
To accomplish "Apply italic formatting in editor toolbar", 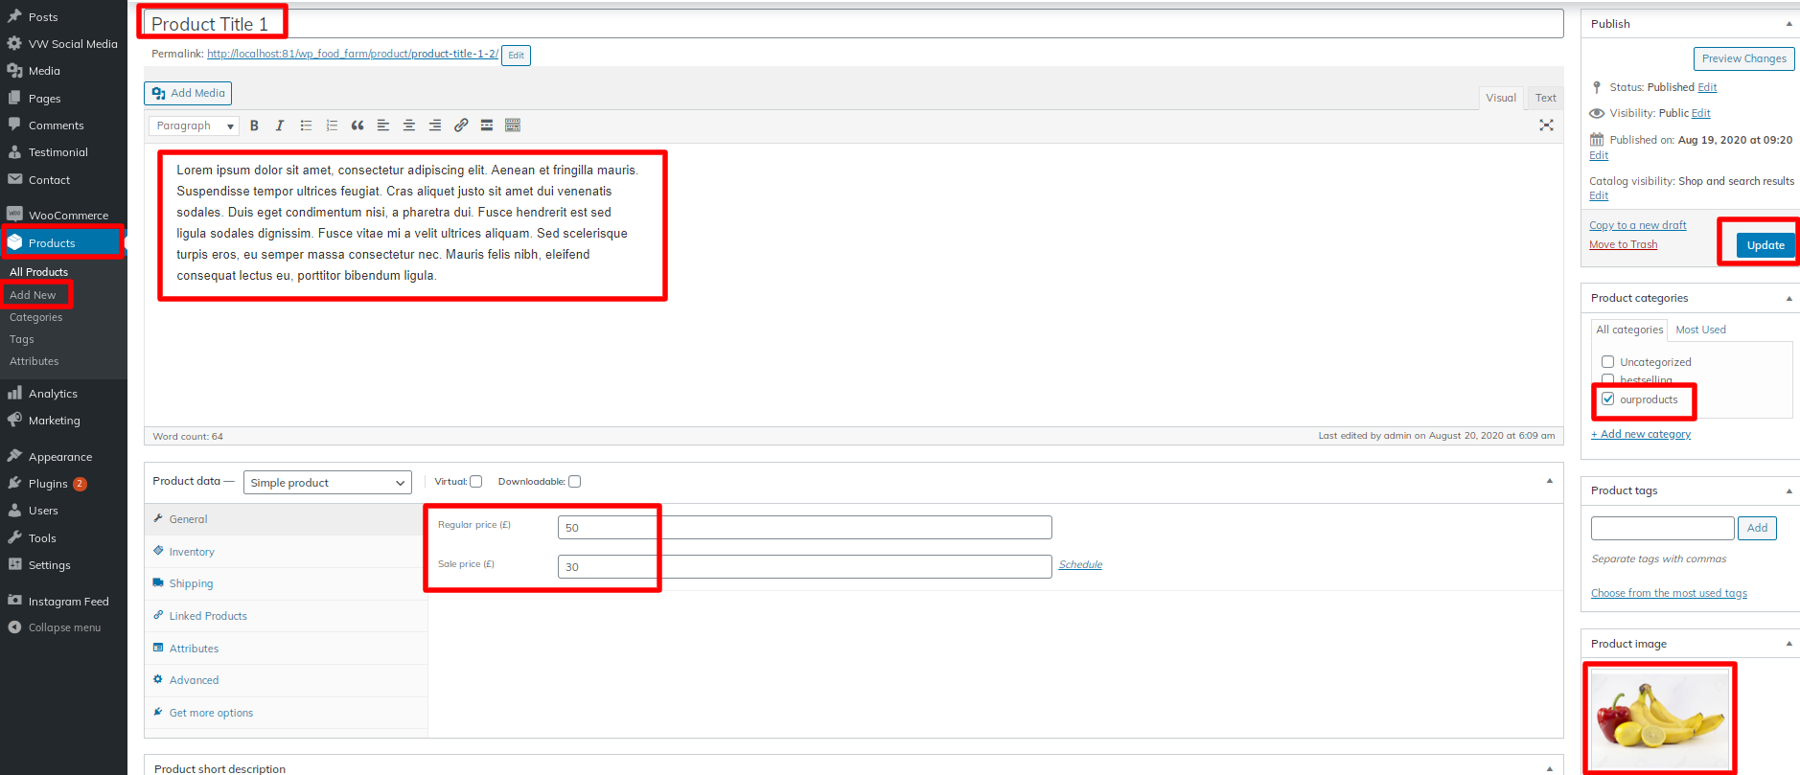I will (x=280, y=125).
